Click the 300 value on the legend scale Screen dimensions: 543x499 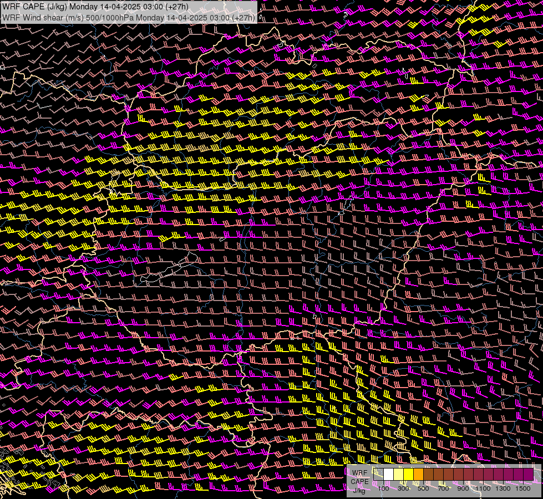pyautogui.click(x=403, y=488)
